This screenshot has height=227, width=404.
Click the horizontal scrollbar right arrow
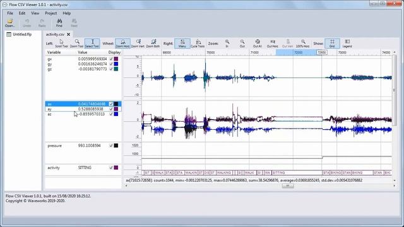coord(394,185)
